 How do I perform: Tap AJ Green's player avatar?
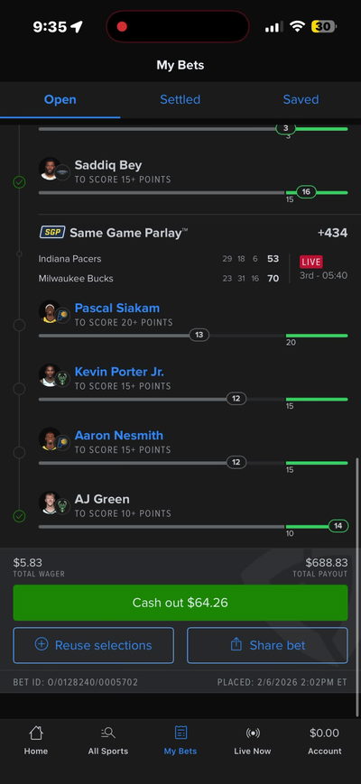(50, 503)
